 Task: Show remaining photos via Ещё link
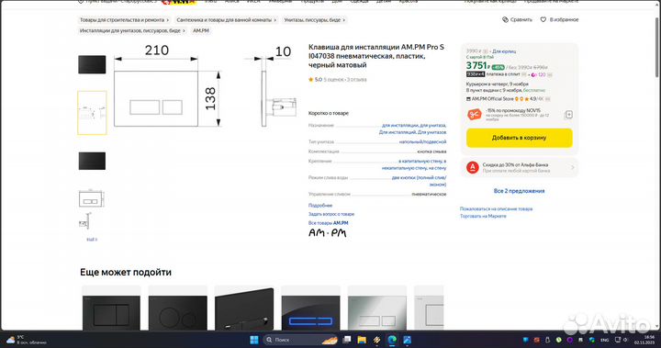pyautogui.click(x=92, y=240)
